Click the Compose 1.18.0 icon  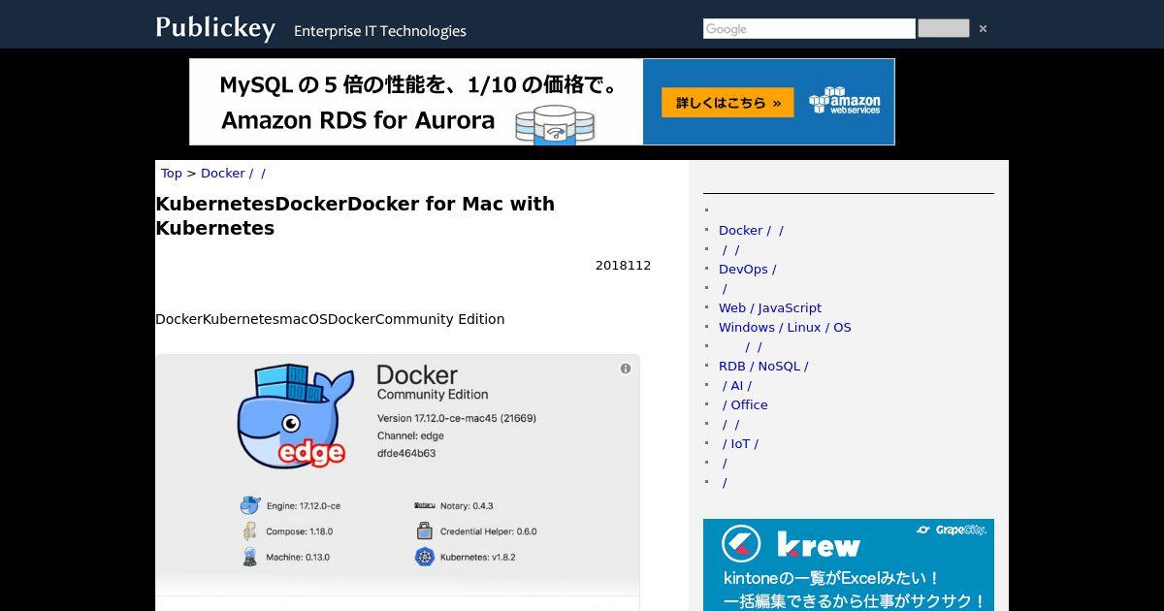250,531
